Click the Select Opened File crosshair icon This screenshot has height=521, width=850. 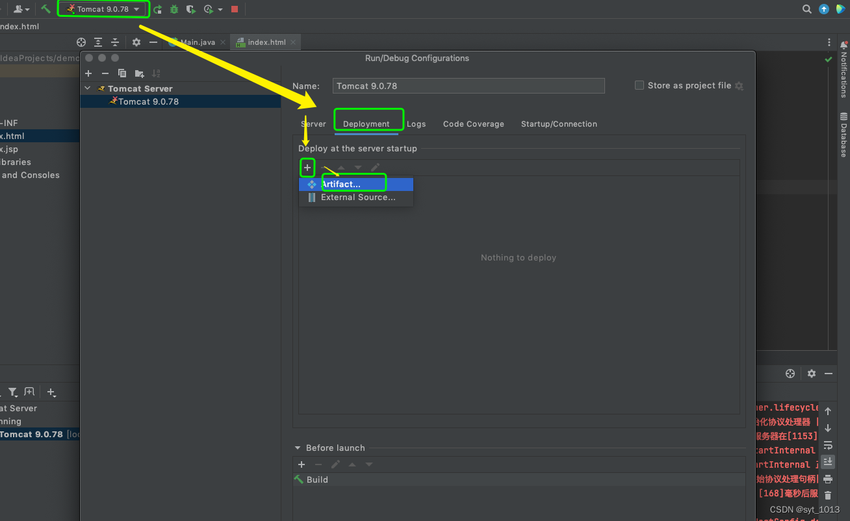(81, 42)
